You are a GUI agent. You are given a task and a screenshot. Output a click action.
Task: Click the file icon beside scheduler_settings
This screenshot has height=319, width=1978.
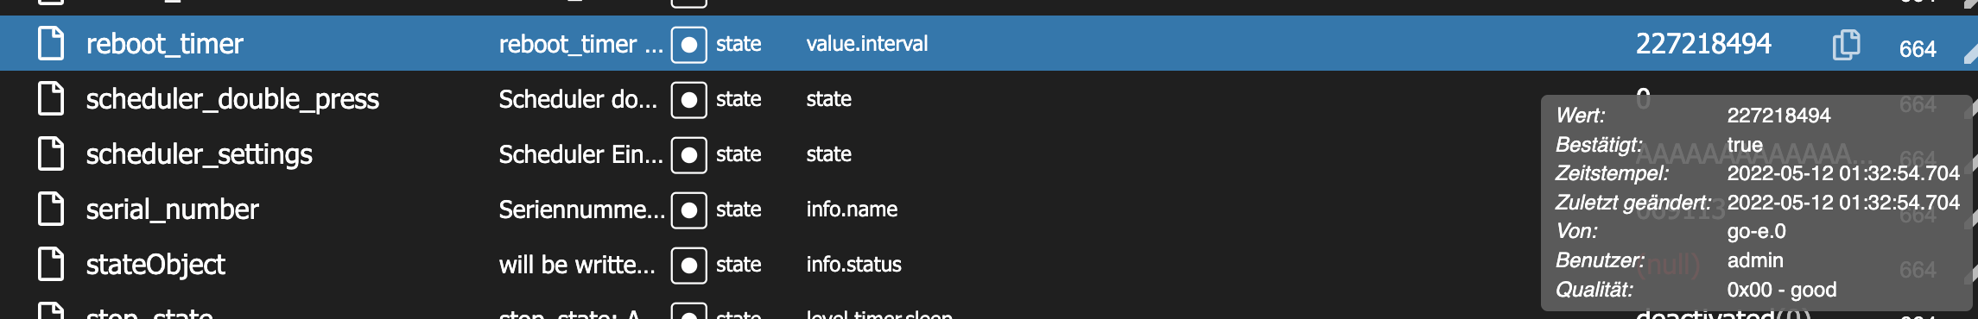coord(51,153)
